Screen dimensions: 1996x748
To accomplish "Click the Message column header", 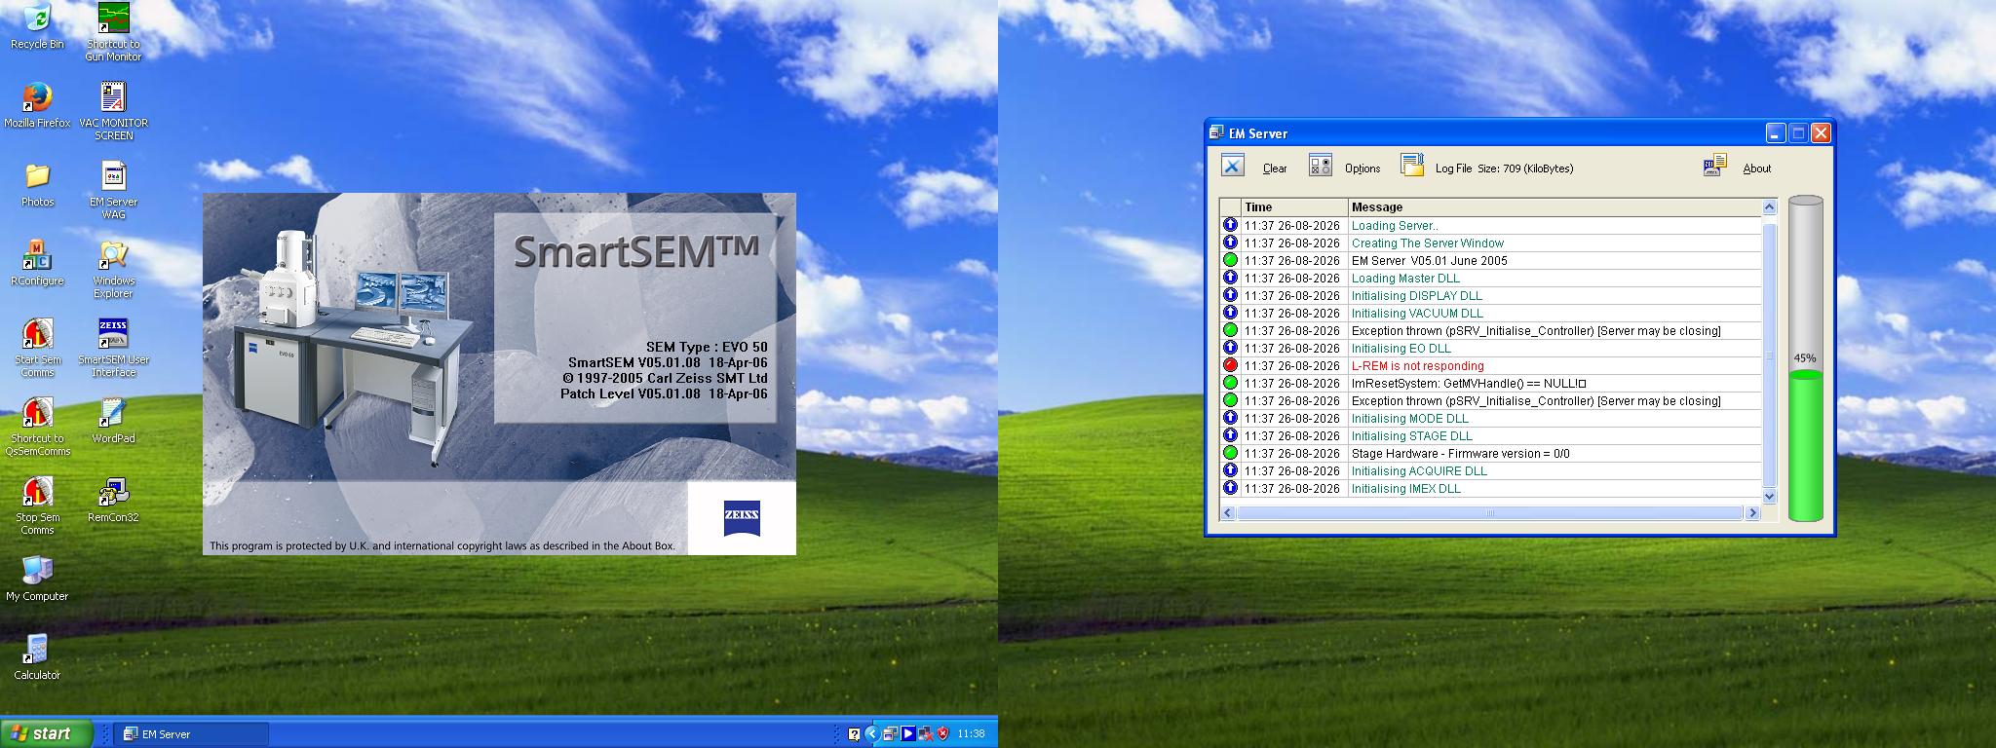I will click(1555, 206).
